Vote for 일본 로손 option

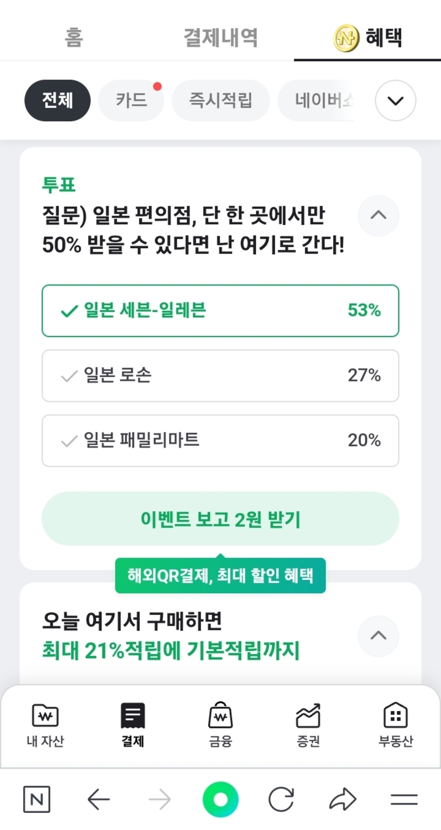(220, 376)
